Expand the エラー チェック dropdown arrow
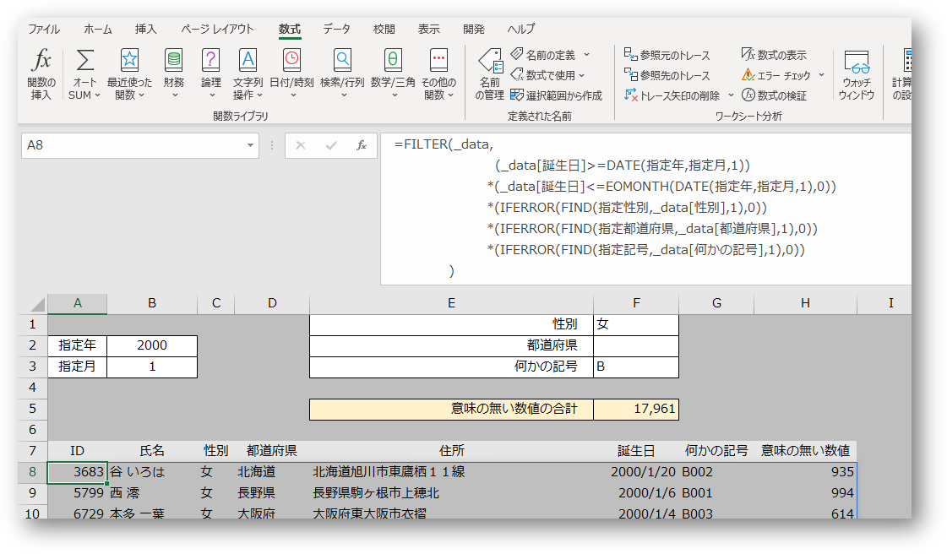947x554 pixels. click(821, 75)
